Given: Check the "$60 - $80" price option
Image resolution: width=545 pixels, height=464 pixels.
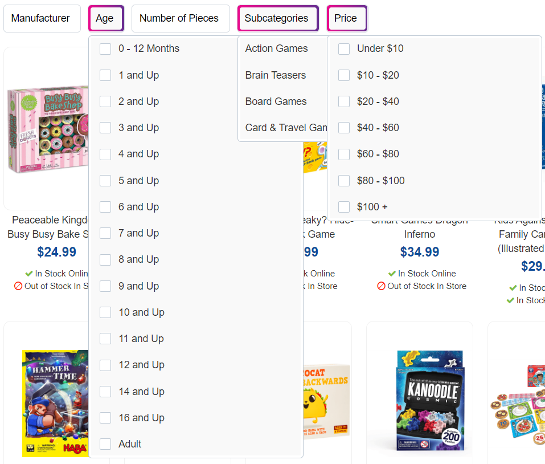Looking at the screenshot, I should 344,154.
